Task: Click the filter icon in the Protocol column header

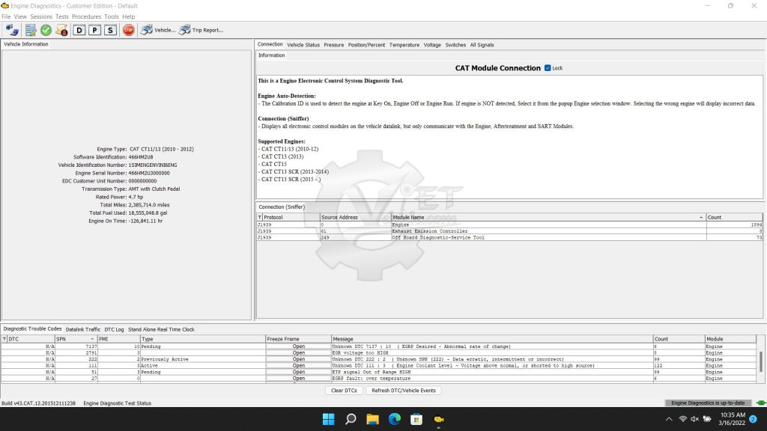Action: point(259,217)
